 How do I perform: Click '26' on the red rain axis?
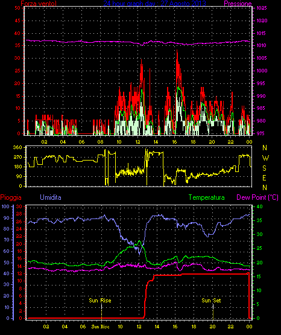19,222
